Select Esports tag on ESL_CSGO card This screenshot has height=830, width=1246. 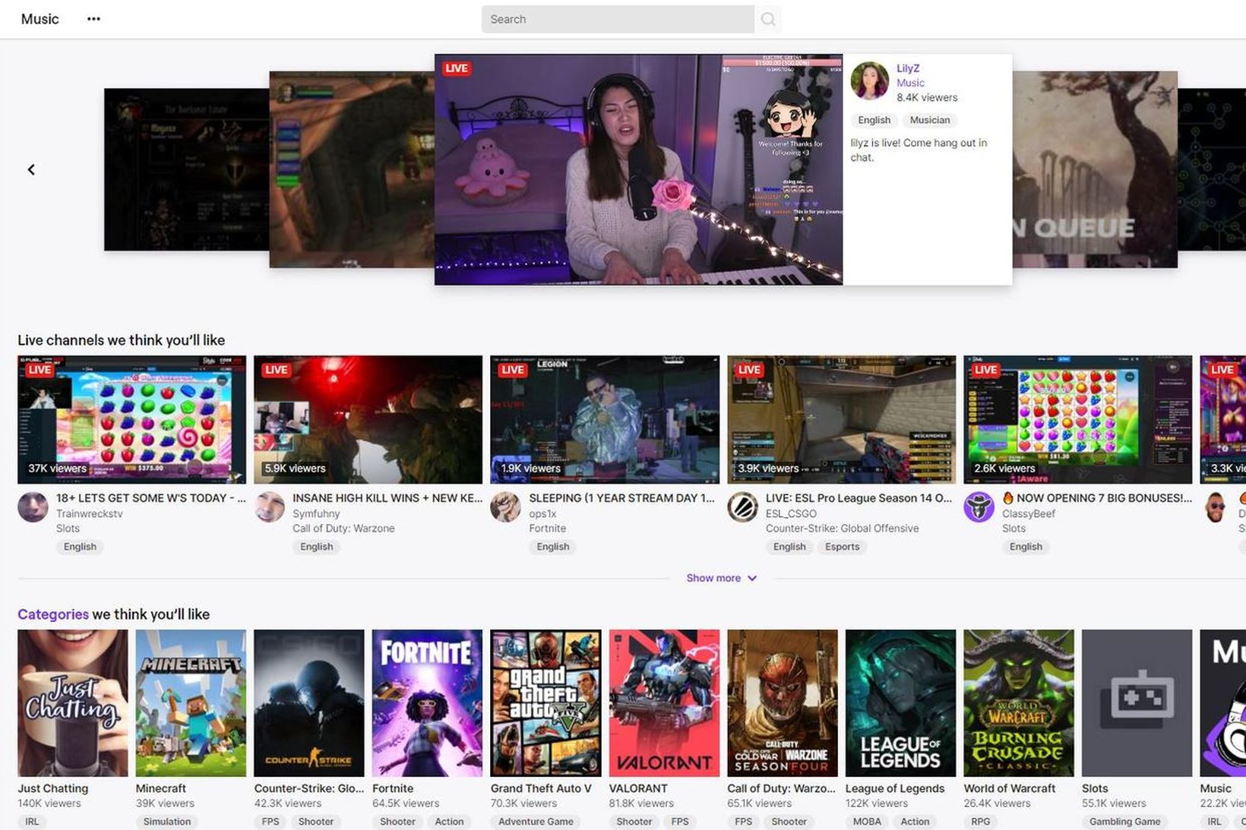coord(842,547)
